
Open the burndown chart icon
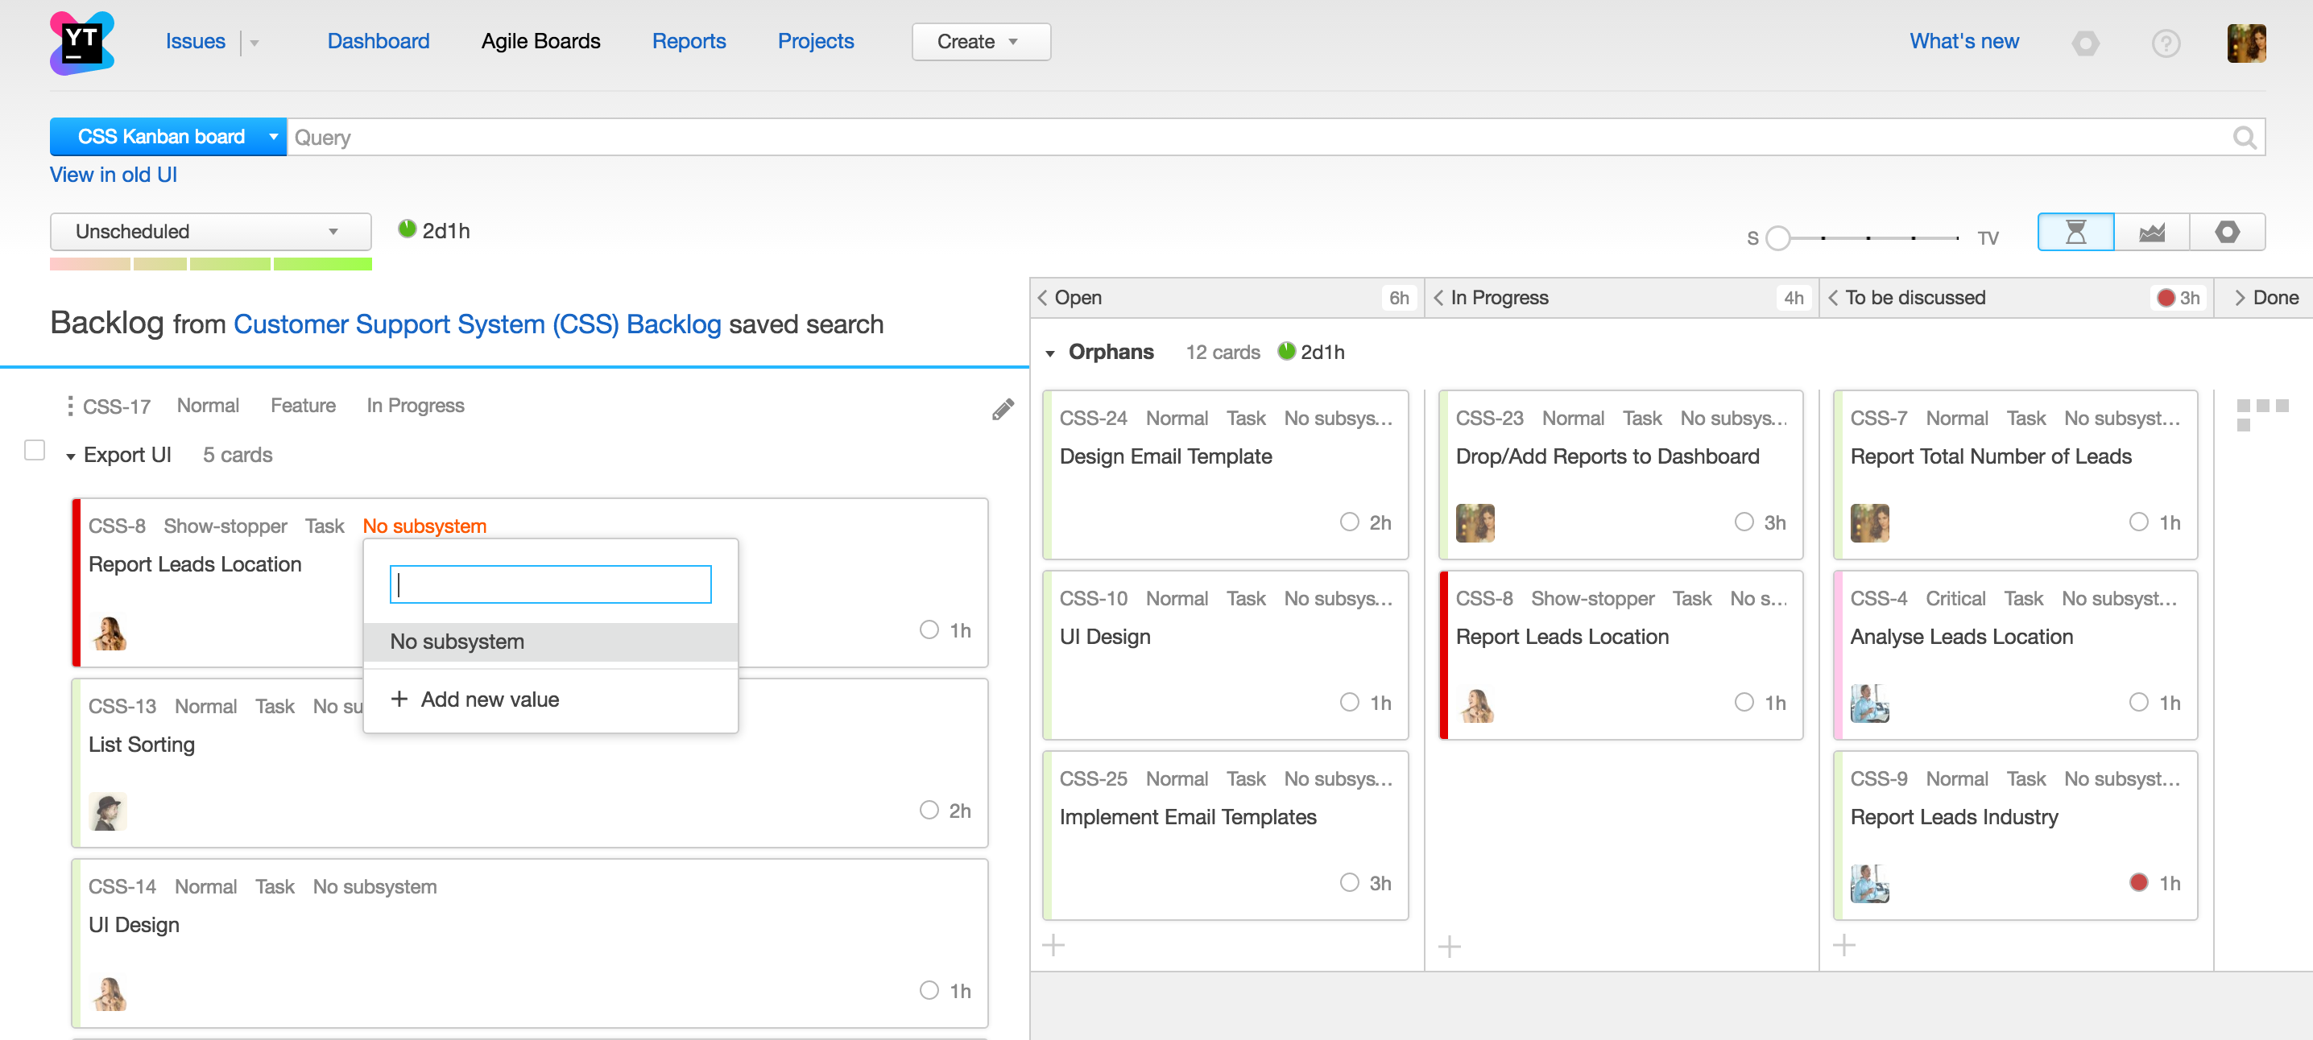tap(2151, 233)
